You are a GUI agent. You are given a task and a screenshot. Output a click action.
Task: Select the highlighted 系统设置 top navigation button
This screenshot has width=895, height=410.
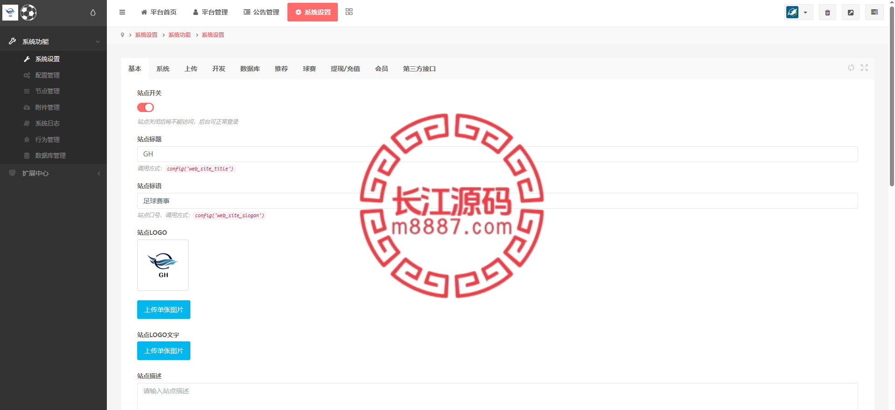[x=313, y=12]
